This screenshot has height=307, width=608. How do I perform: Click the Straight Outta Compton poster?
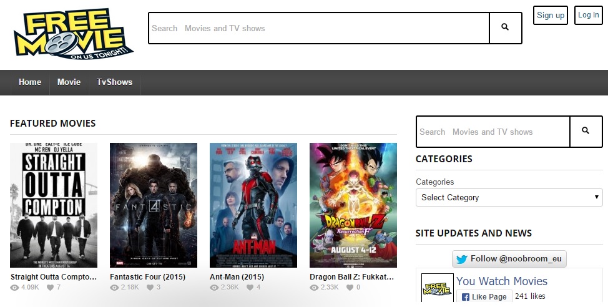[x=54, y=205]
